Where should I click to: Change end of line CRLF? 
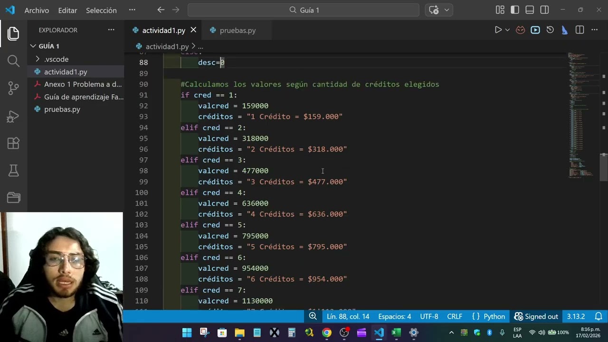coord(455,316)
